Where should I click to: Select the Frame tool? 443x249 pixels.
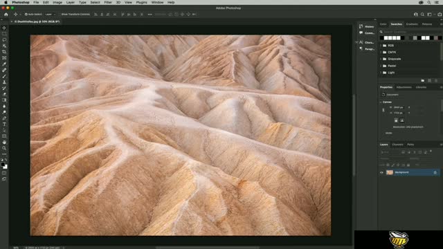(x=4, y=57)
